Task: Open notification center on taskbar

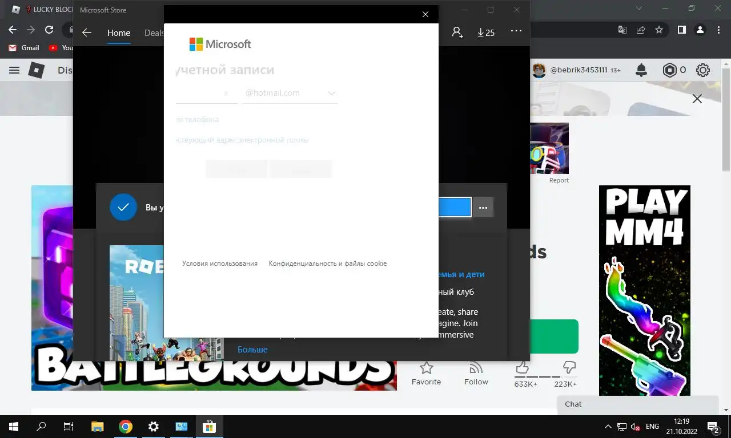Action: coord(713,427)
